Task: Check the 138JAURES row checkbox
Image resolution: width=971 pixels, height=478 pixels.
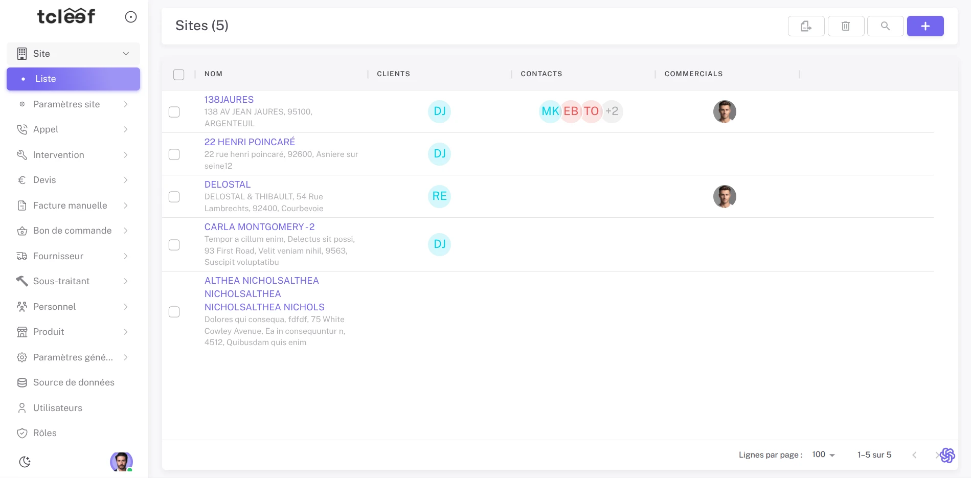Action: (174, 112)
